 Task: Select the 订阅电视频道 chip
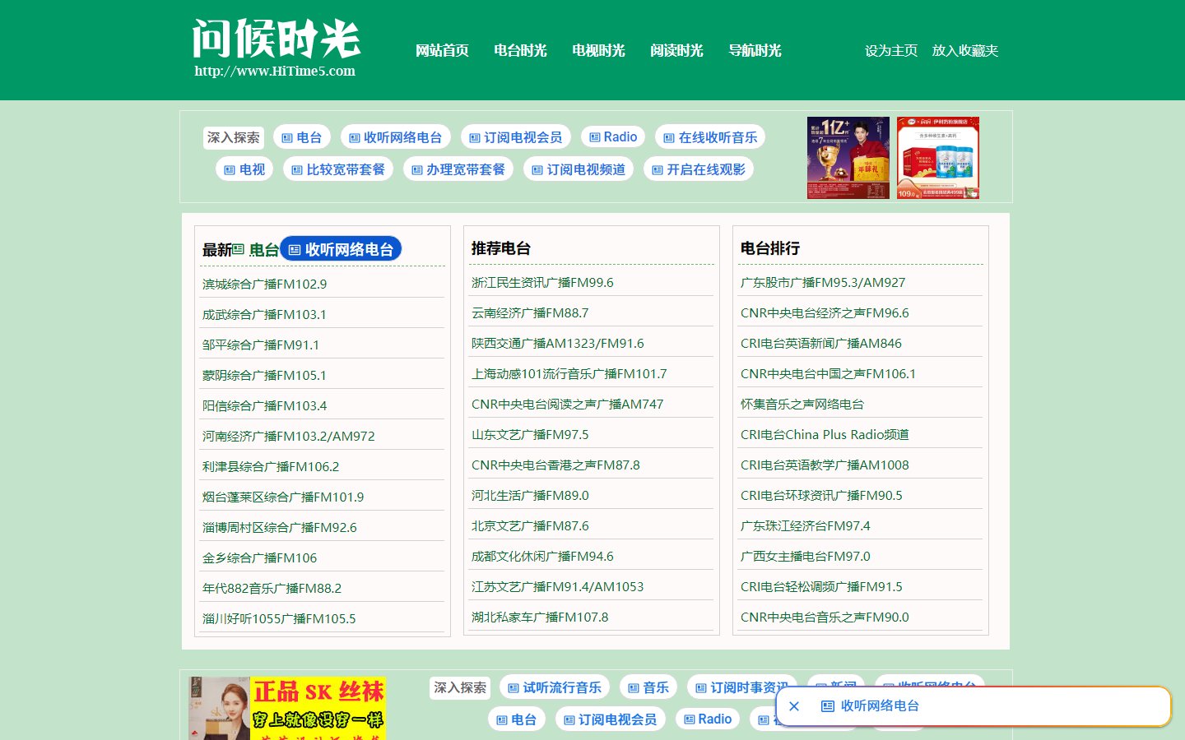[579, 169]
